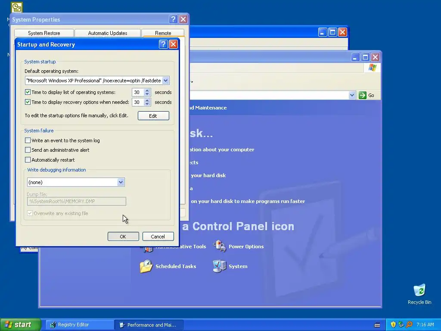Click the Power Options link text
441x331 pixels.
click(x=246, y=246)
